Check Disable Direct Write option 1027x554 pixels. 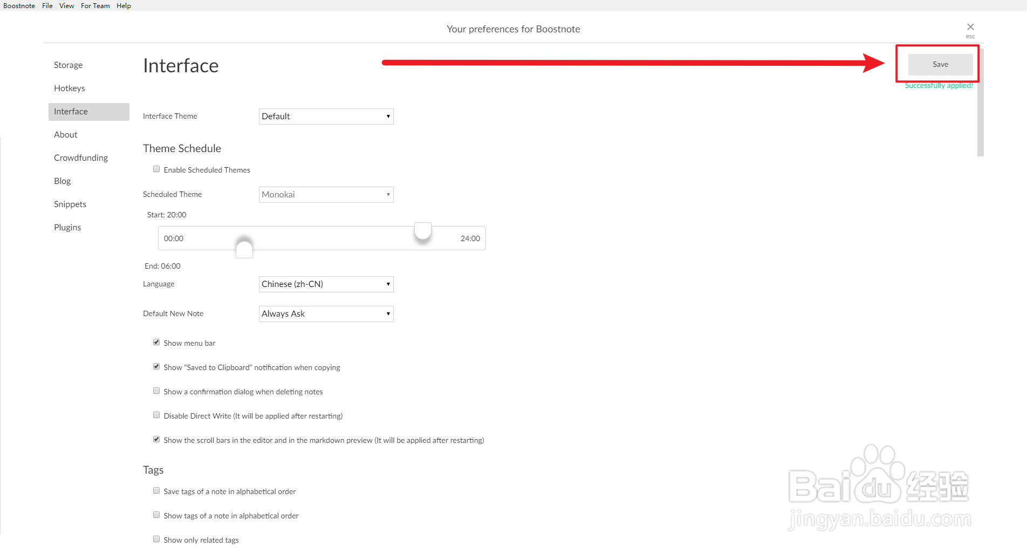tap(156, 415)
